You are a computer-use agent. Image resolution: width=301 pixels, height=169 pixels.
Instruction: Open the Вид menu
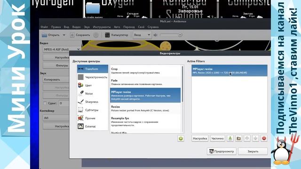[x=66, y=27]
